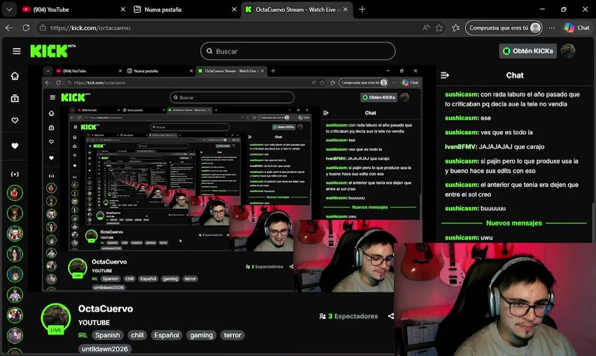Click the Chat panel header title

click(515, 75)
